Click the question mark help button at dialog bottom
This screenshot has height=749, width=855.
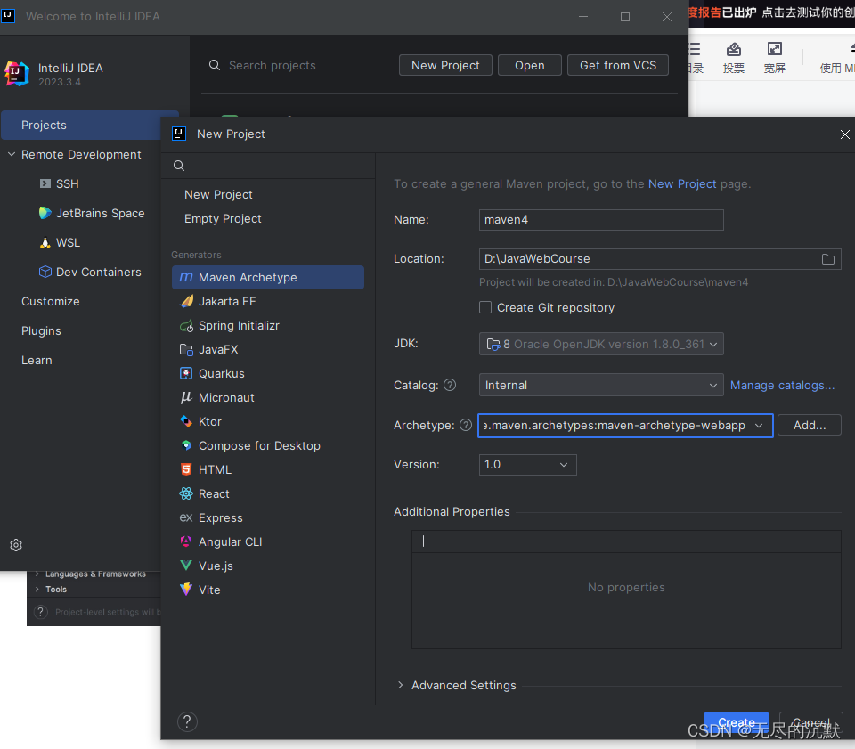coord(187,721)
